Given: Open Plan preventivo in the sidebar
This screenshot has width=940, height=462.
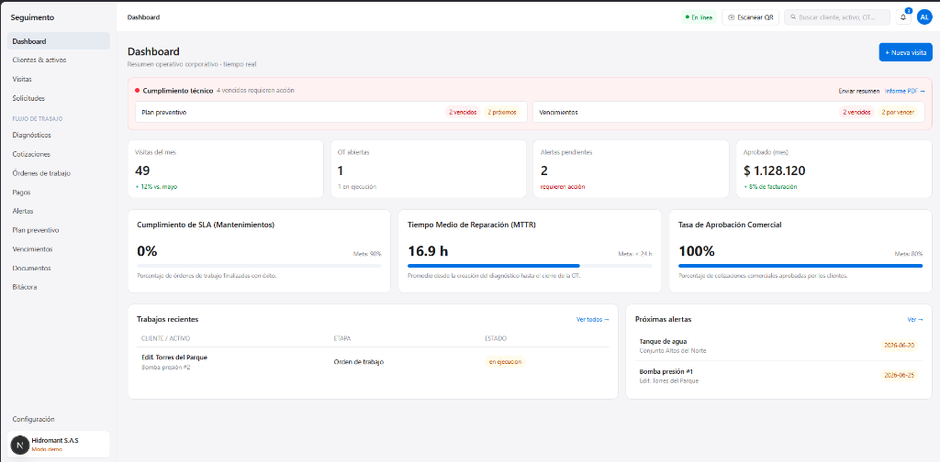Looking at the screenshot, I should coord(59,230).
